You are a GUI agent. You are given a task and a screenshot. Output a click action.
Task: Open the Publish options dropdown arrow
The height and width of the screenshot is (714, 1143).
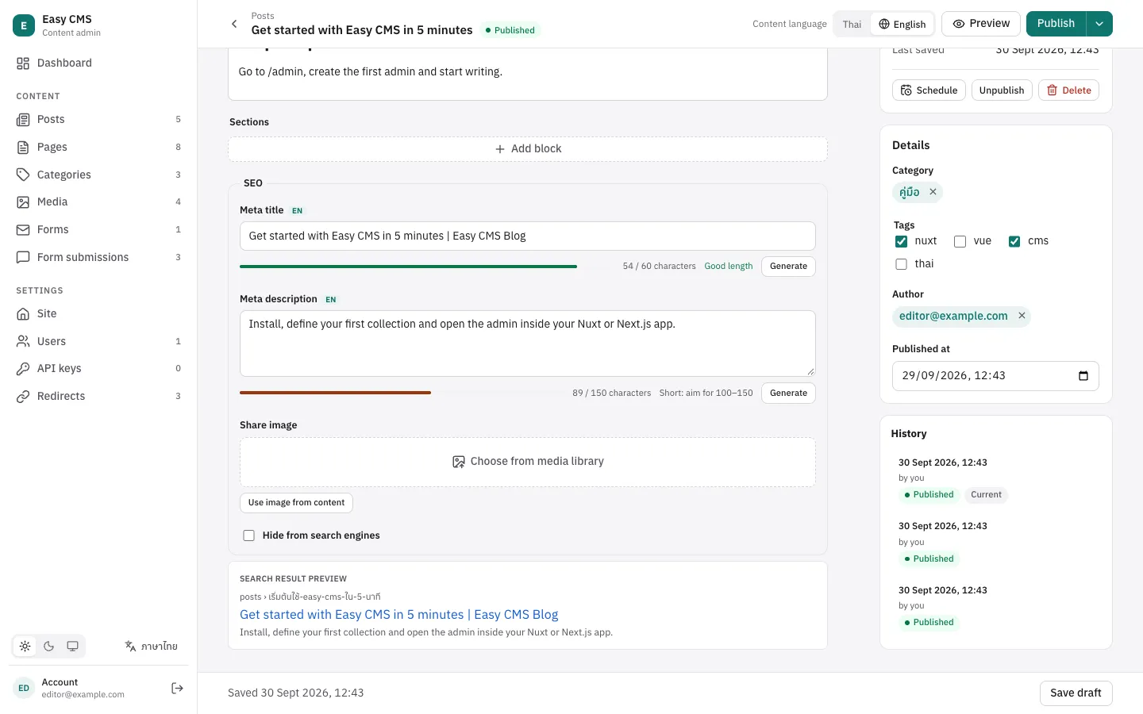click(1099, 24)
